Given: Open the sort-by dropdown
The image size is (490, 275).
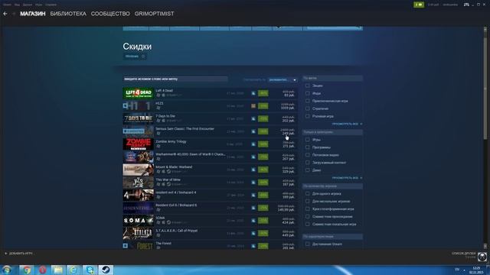Looking at the screenshot, I should [x=283, y=79].
